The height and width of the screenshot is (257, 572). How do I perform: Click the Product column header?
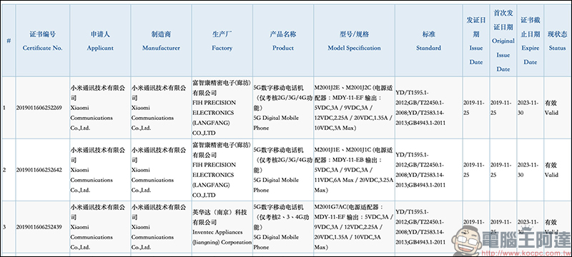coord(282,41)
